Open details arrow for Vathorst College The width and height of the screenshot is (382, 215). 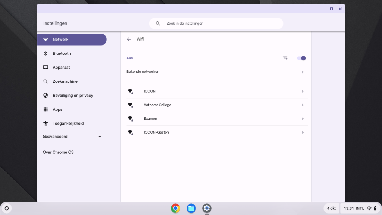(303, 105)
